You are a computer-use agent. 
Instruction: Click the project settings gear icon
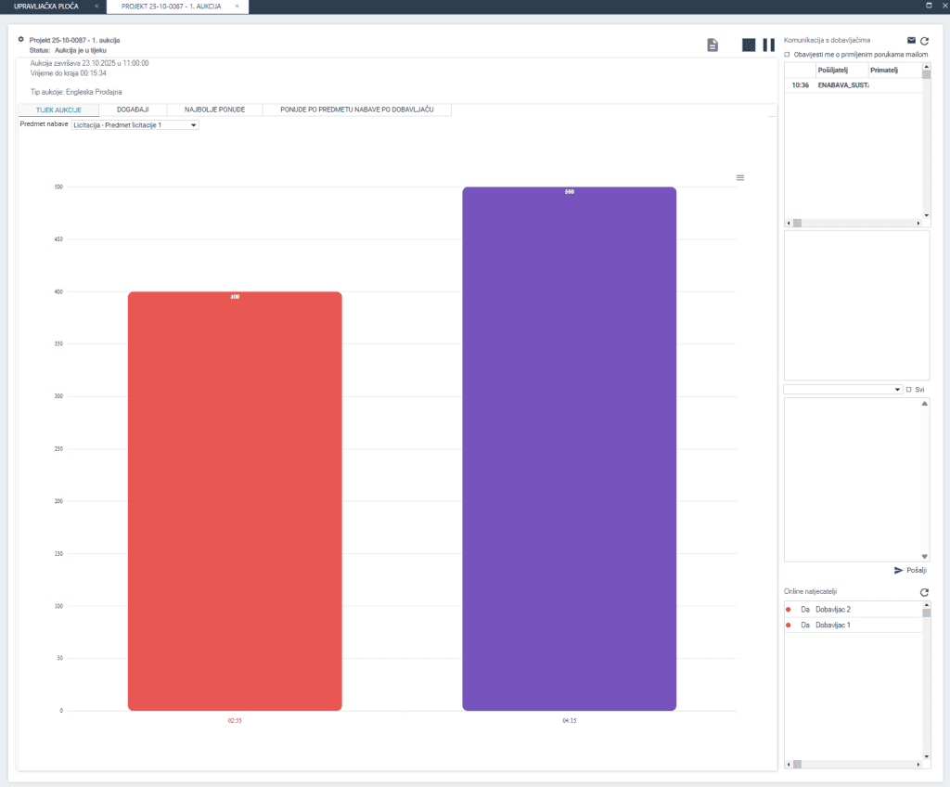(21, 40)
